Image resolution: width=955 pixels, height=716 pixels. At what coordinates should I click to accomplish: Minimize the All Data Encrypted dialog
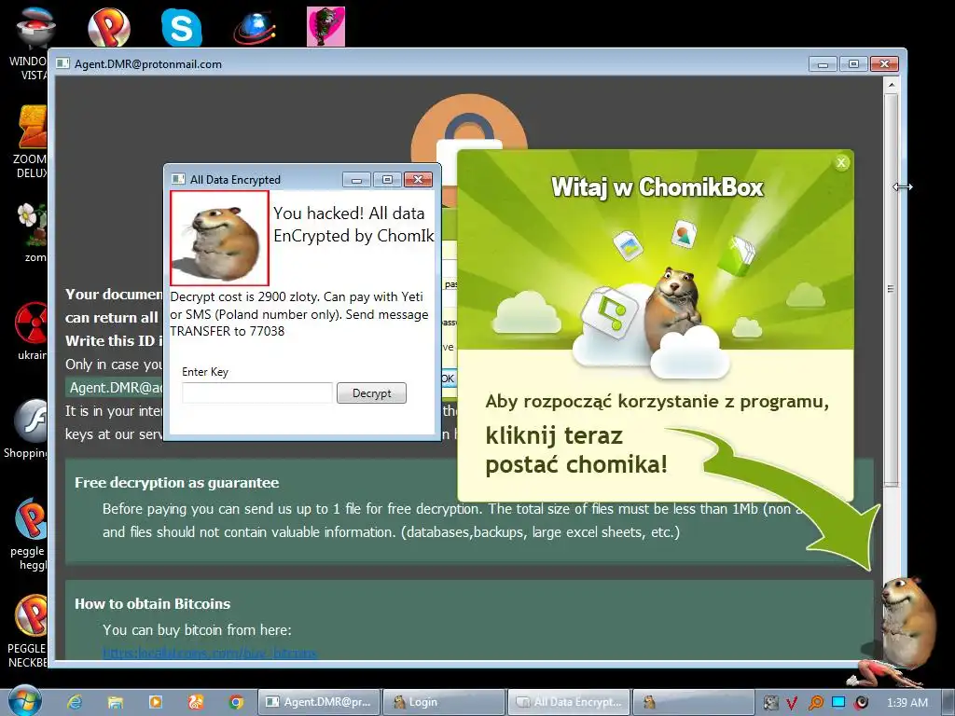357,180
